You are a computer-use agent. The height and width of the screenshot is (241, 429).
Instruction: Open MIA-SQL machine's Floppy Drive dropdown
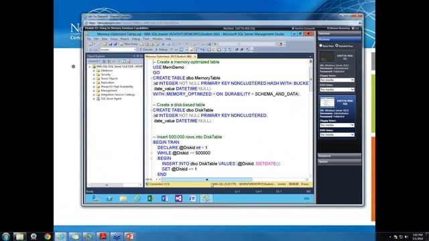click(337, 125)
